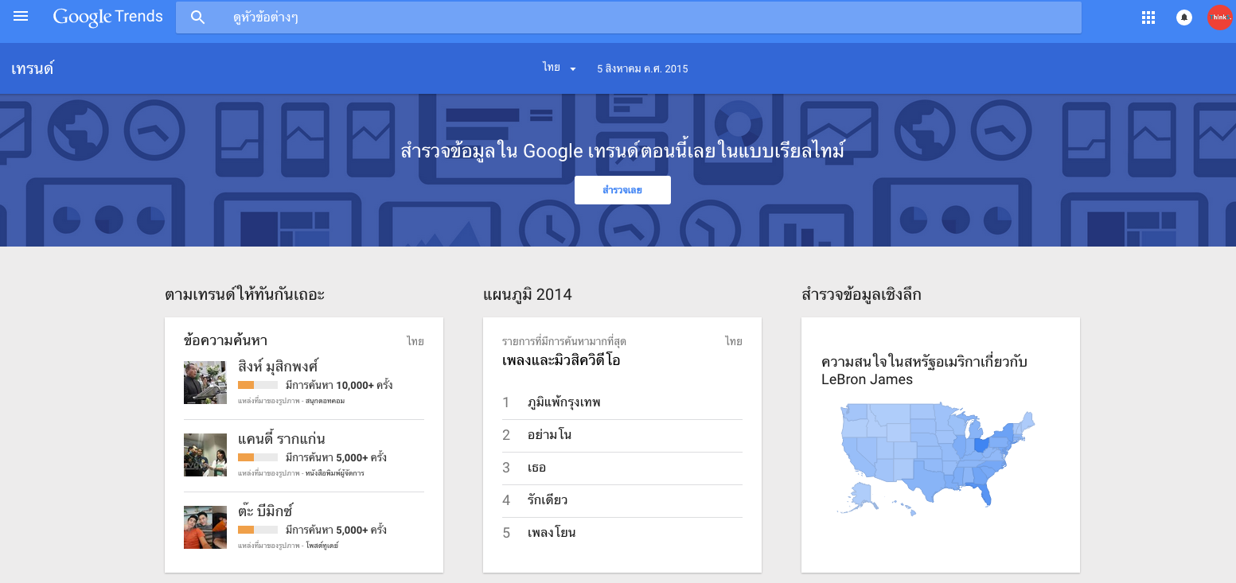The image size is (1236, 583).
Task: Open the hamburger navigation menu
Action: coord(21,17)
